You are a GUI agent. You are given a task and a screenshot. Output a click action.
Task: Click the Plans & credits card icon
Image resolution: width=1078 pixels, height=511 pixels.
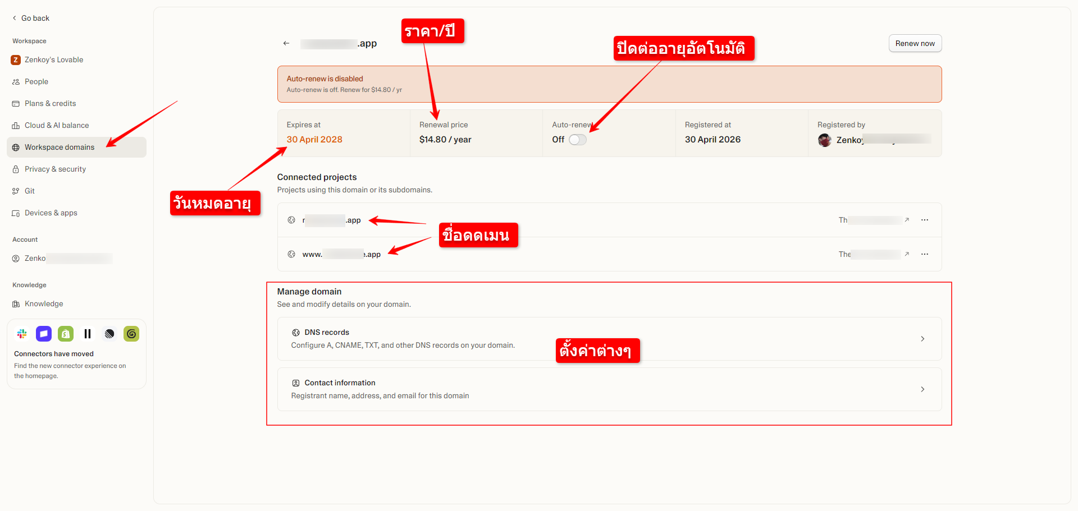pos(16,104)
